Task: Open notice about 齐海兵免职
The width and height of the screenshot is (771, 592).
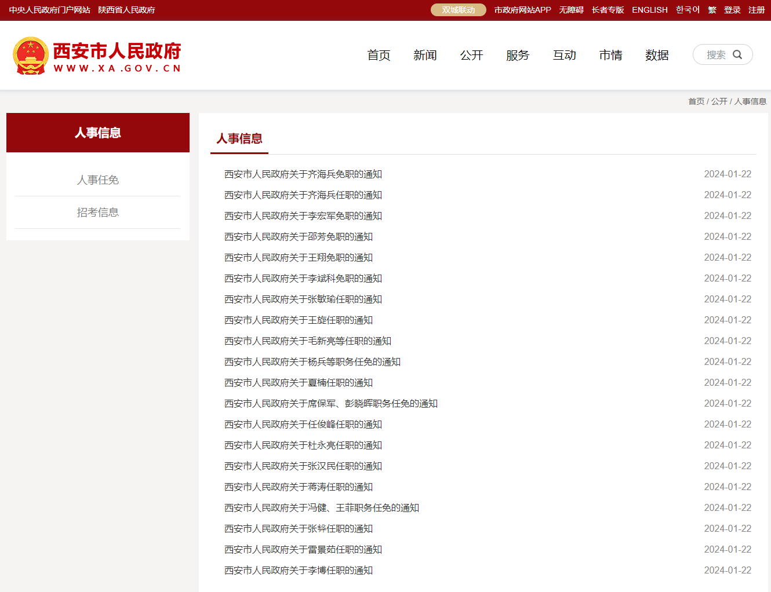Action: pyautogui.click(x=303, y=174)
